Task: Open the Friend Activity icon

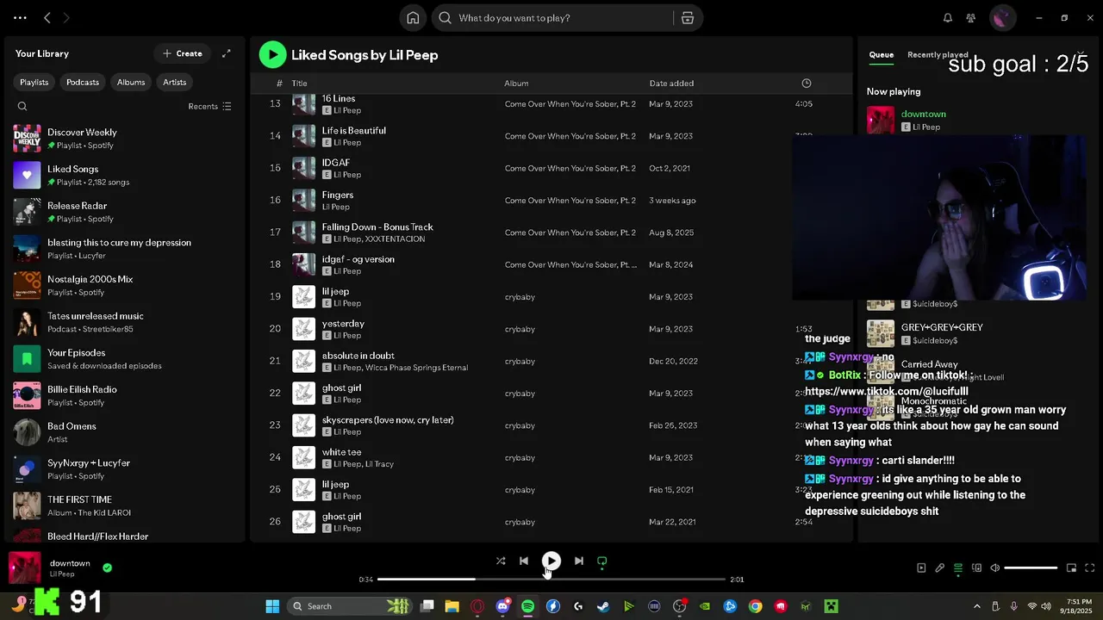Action: pos(971,18)
